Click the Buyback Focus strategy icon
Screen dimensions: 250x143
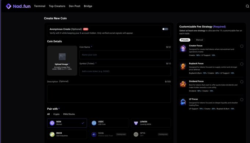(x=183, y=66)
